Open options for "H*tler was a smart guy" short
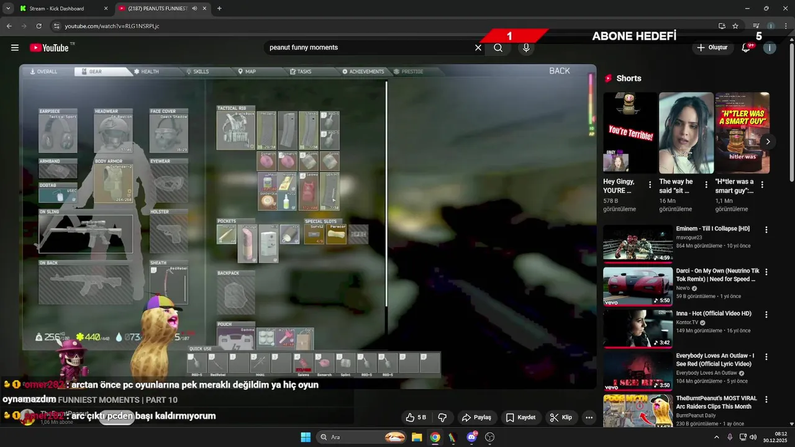 click(762, 184)
